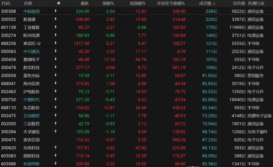Click the pin icon in 光库科技 row
The width and height of the screenshot is (273, 167).
click(x=55, y=147)
